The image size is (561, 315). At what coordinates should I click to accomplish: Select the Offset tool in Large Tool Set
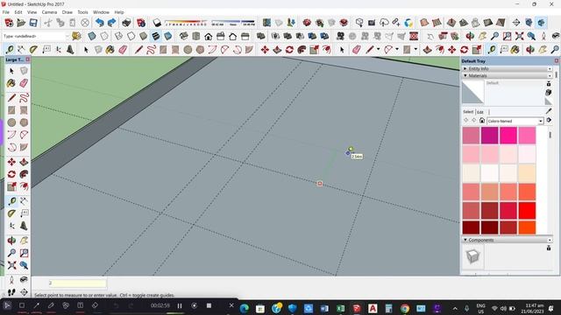24,186
